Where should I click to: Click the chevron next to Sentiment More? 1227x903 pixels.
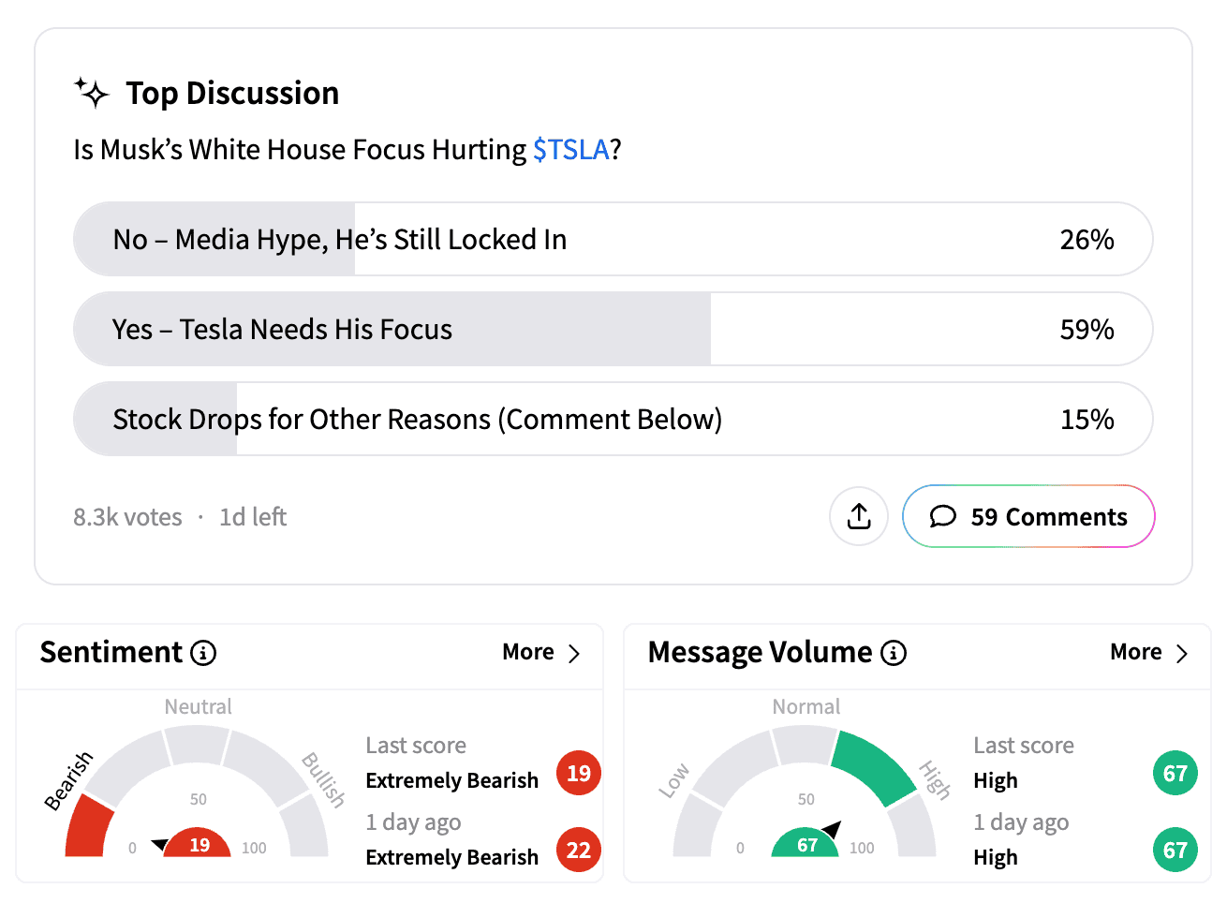click(x=574, y=653)
